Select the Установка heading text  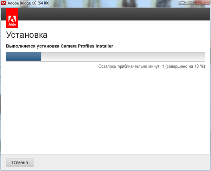click(27, 35)
